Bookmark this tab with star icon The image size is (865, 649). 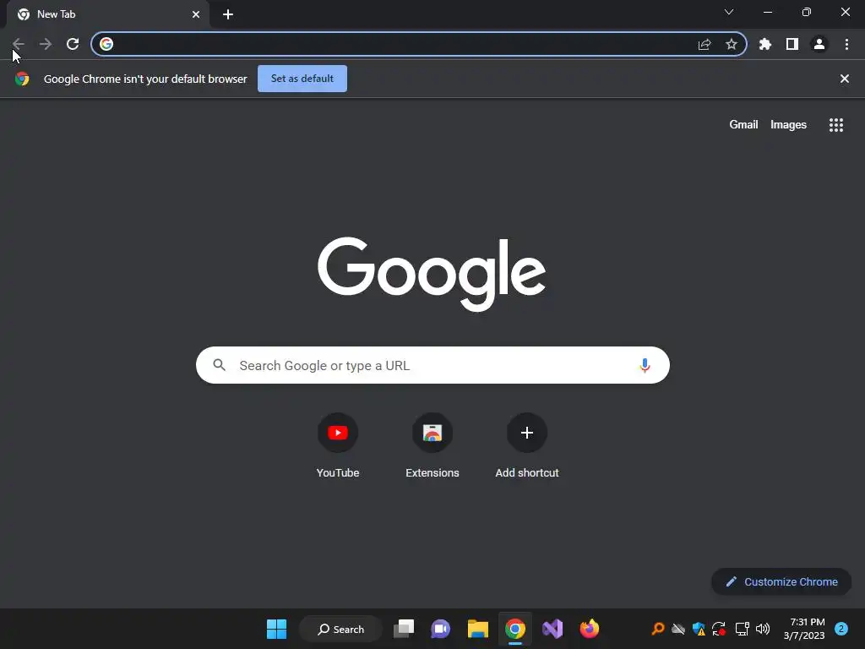pos(732,44)
